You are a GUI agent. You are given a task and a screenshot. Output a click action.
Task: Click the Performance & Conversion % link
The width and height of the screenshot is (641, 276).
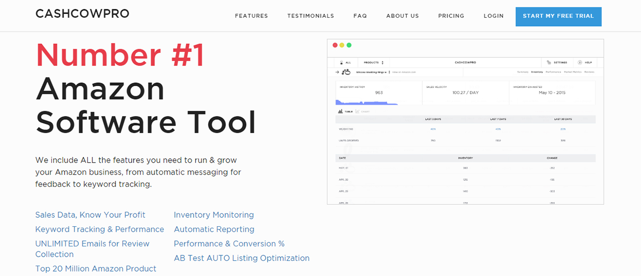229,243
